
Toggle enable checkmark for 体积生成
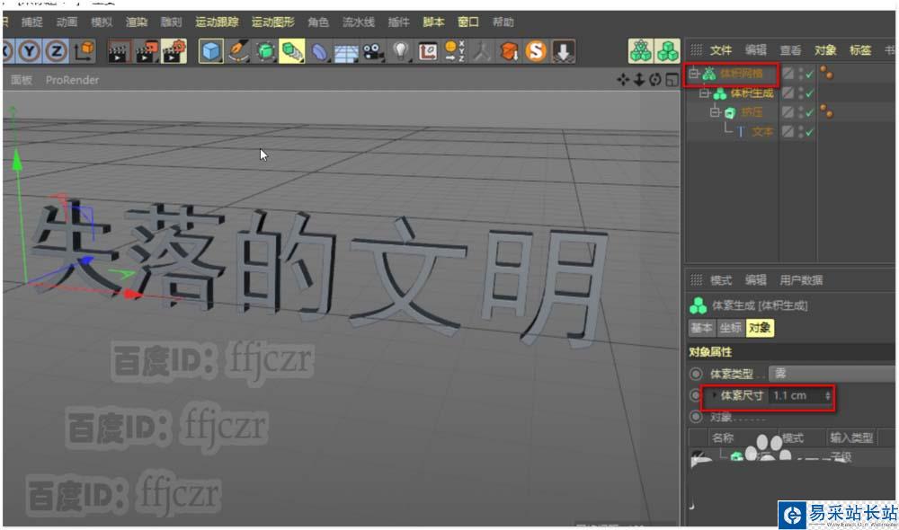810,93
